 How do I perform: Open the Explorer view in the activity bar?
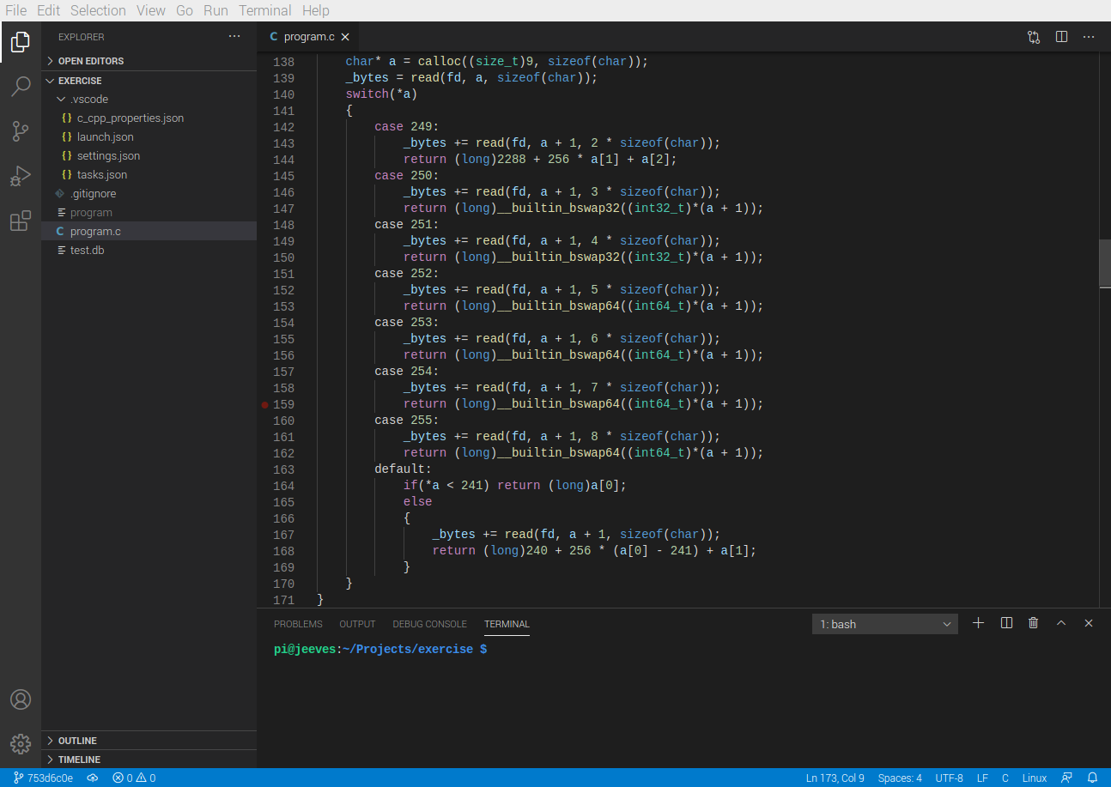[20, 41]
